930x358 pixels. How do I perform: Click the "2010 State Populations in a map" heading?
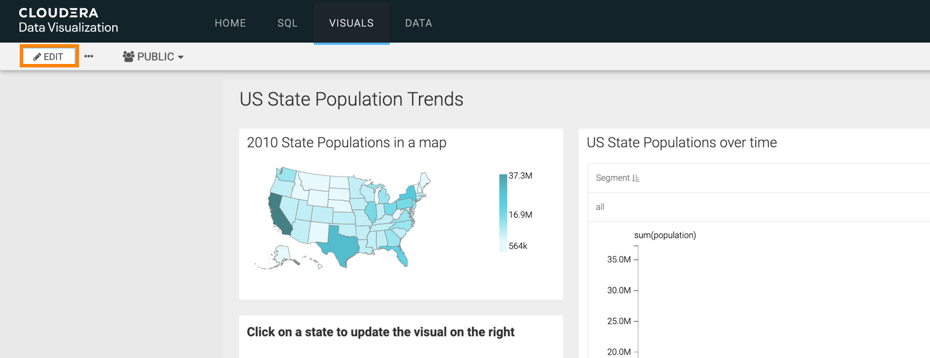[x=346, y=142]
